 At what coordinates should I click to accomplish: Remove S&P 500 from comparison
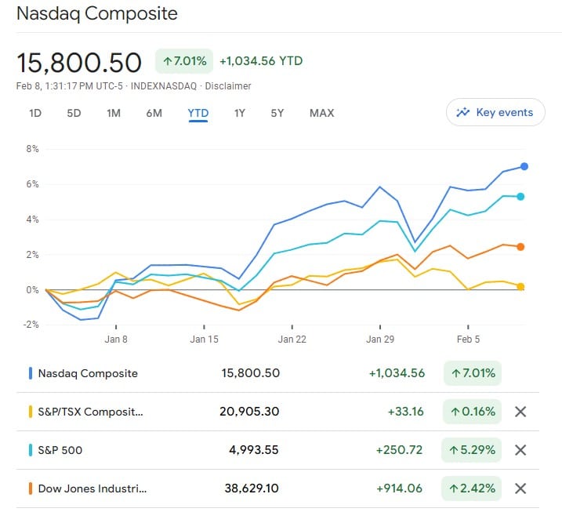pyautogui.click(x=520, y=450)
